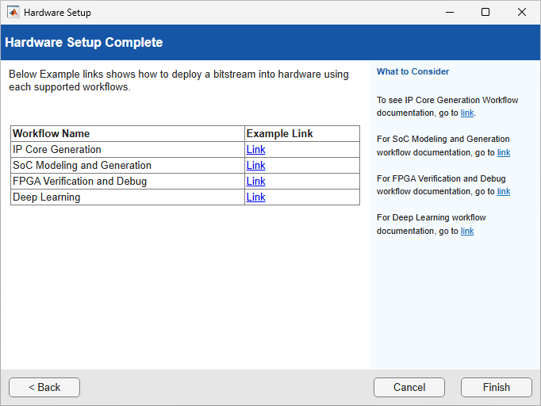Viewport: 541px width, 406px height.
Task: Click the Hardware Setup Complete banner title
Action: [84, 42]
